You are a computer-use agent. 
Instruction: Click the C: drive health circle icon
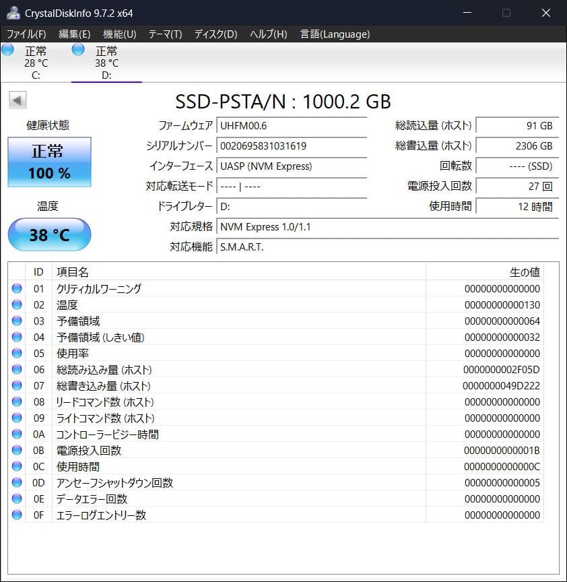point(7,48)
